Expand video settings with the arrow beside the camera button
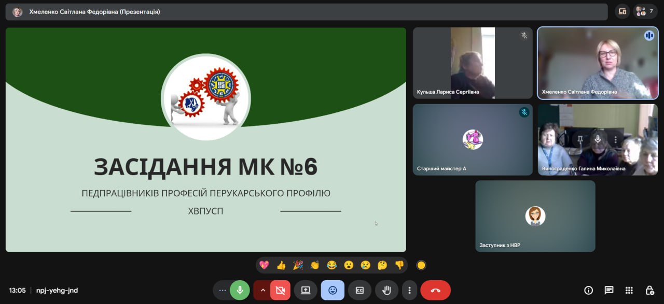The width and height of the screenshot is (664, 304). (x=262, y=291)
